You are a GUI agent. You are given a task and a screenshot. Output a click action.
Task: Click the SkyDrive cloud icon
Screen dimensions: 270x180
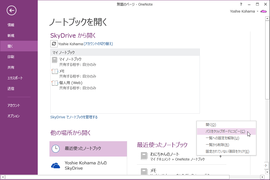pyautogui.click(x=56, y=166)
